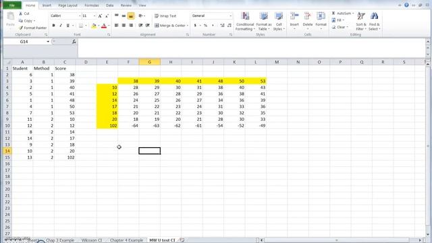Click the Select All corner button

7,62
